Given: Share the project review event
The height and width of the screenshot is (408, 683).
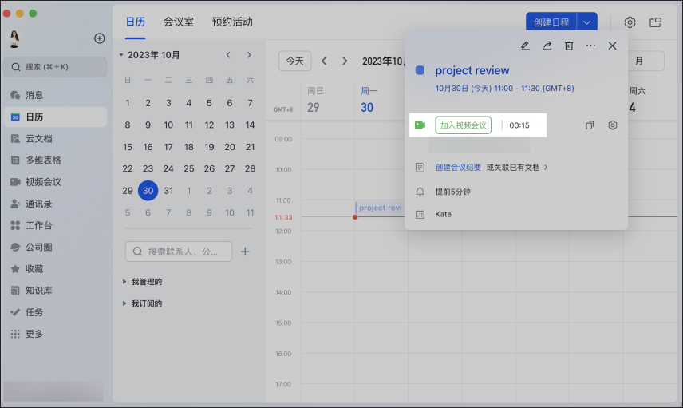Looking at the screenshot, I should (x=547, y=46).
